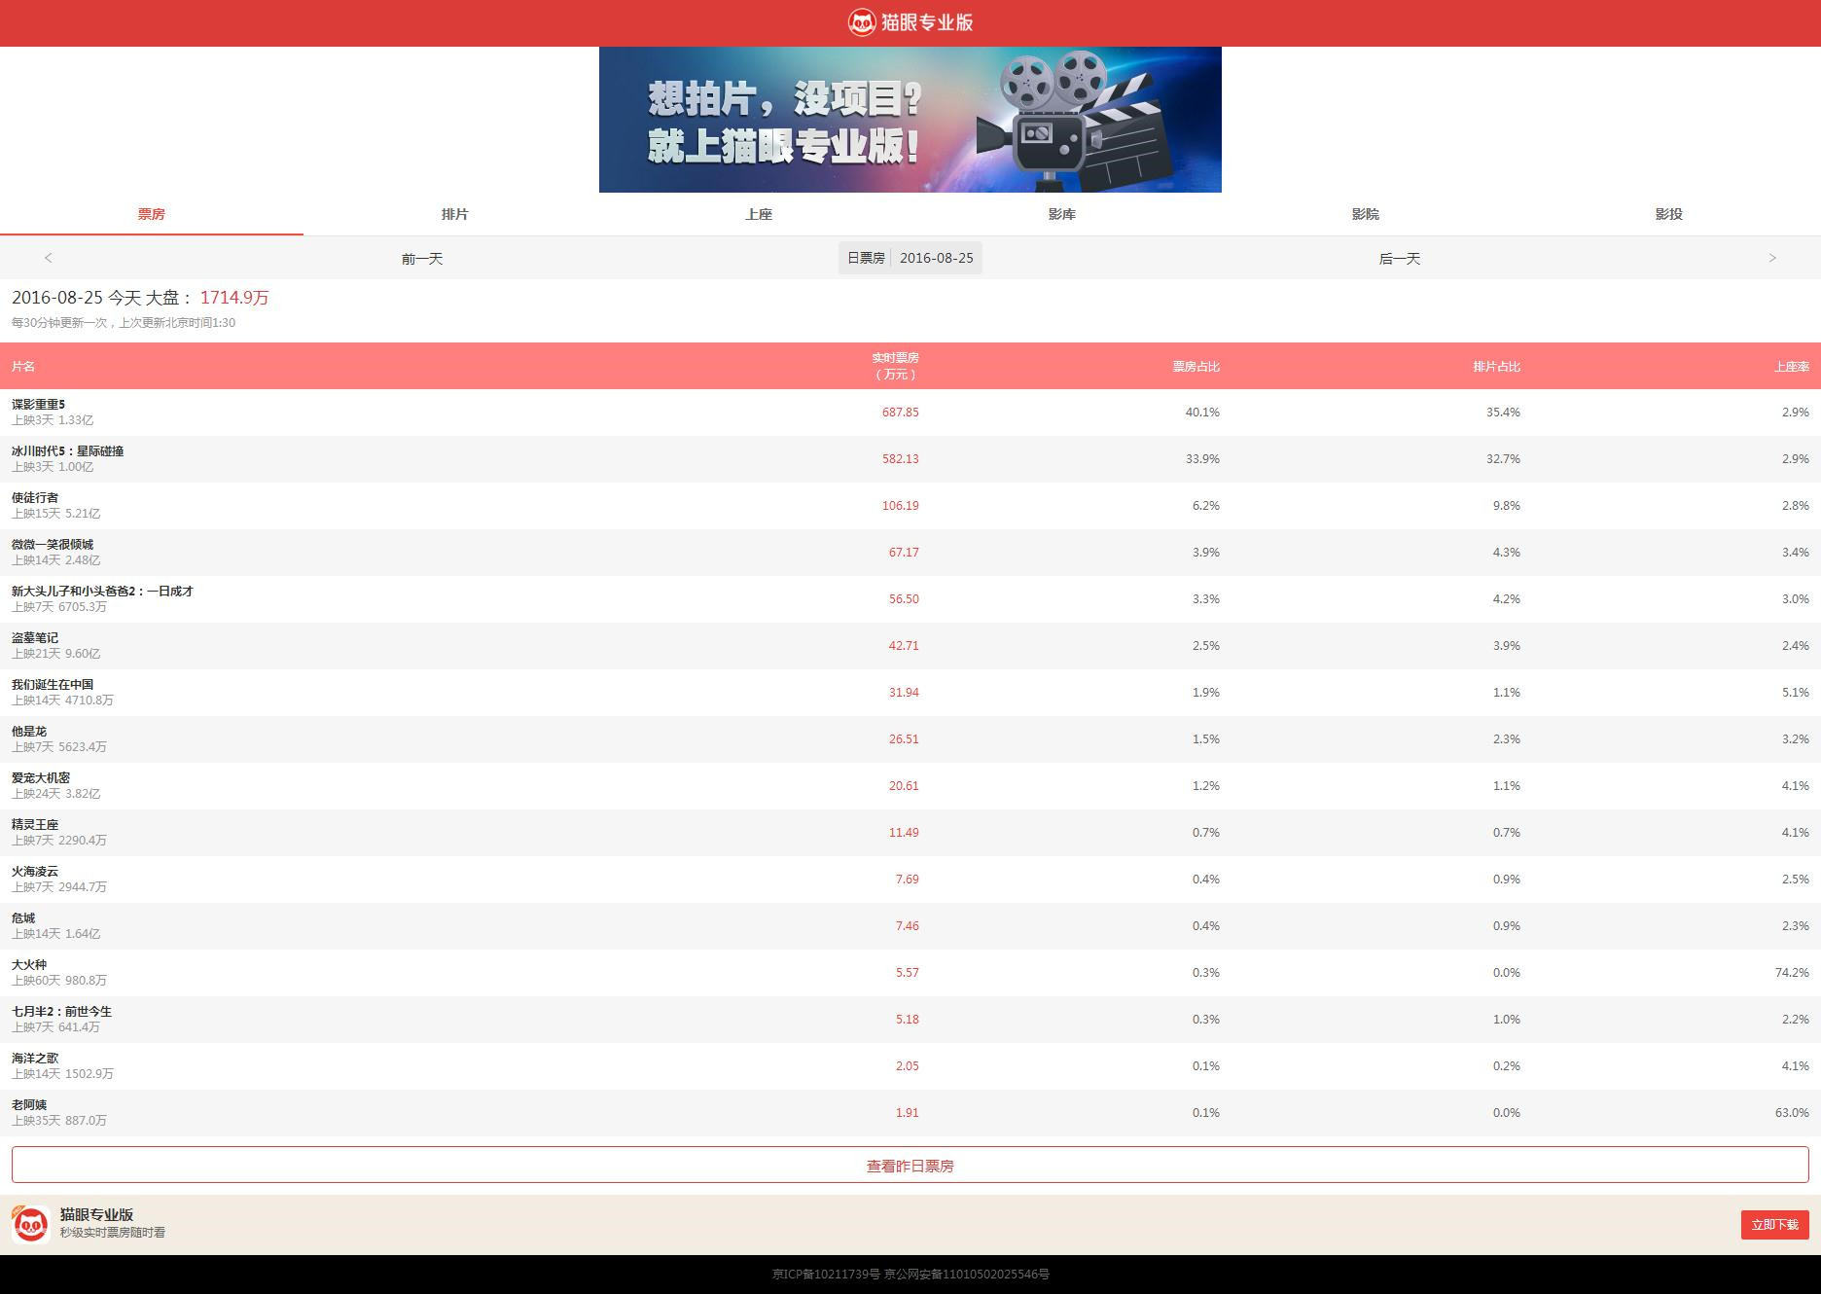Click the 查看昨日票房 button

point(910,1165)
